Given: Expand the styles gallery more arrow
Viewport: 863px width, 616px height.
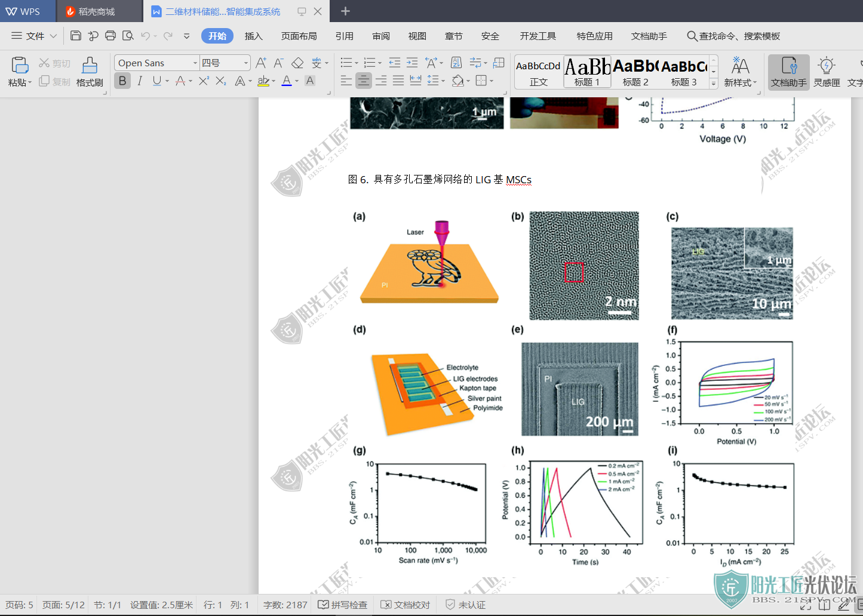Looking at the screenshot, I should 714,84.
